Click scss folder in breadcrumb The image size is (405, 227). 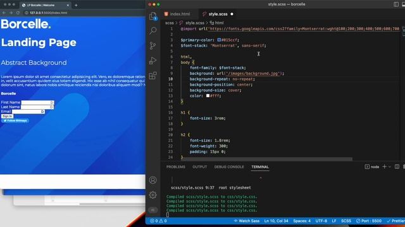(170, 23)
